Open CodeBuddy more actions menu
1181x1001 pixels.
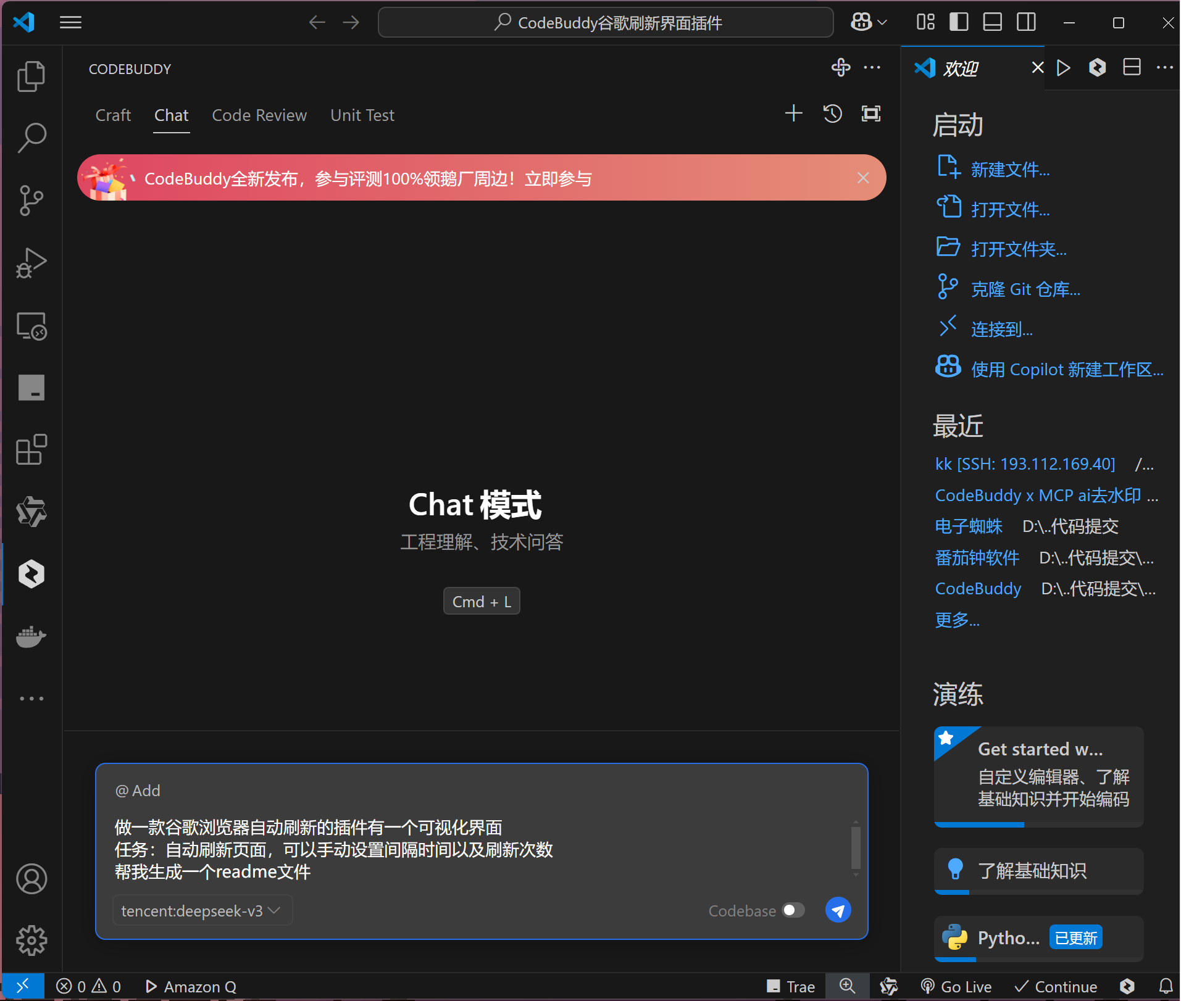[873, 68]
